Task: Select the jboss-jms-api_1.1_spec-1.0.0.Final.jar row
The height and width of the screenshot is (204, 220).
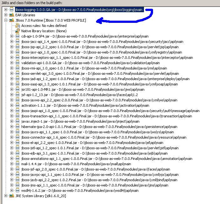Action: tap(95, 185)
